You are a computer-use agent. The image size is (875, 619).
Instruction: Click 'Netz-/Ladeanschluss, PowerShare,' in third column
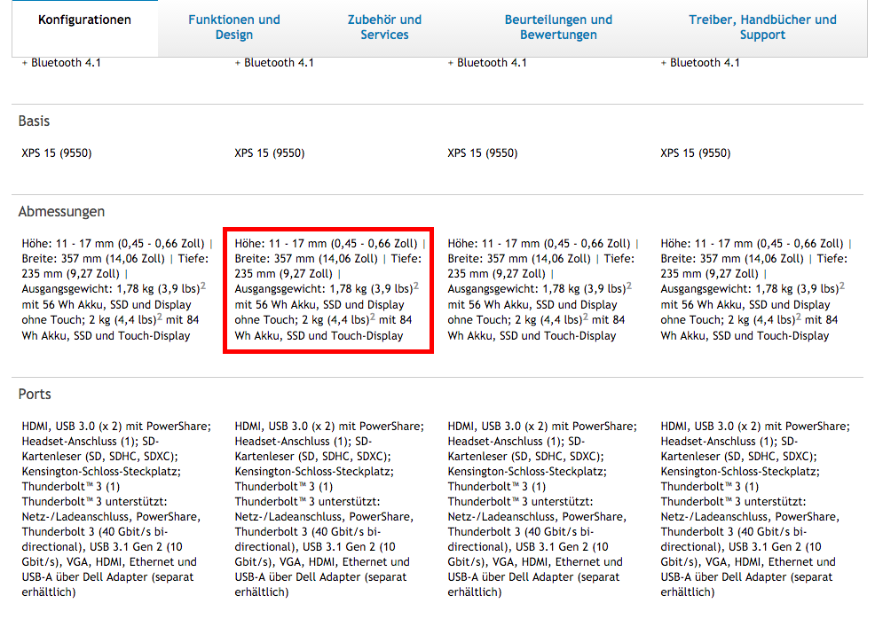537,517
